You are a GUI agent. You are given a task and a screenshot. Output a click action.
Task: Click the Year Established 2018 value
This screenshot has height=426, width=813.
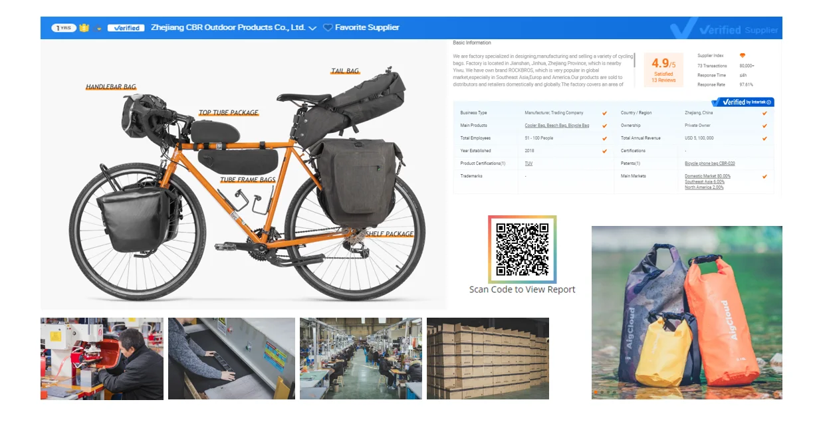[529, 151]
